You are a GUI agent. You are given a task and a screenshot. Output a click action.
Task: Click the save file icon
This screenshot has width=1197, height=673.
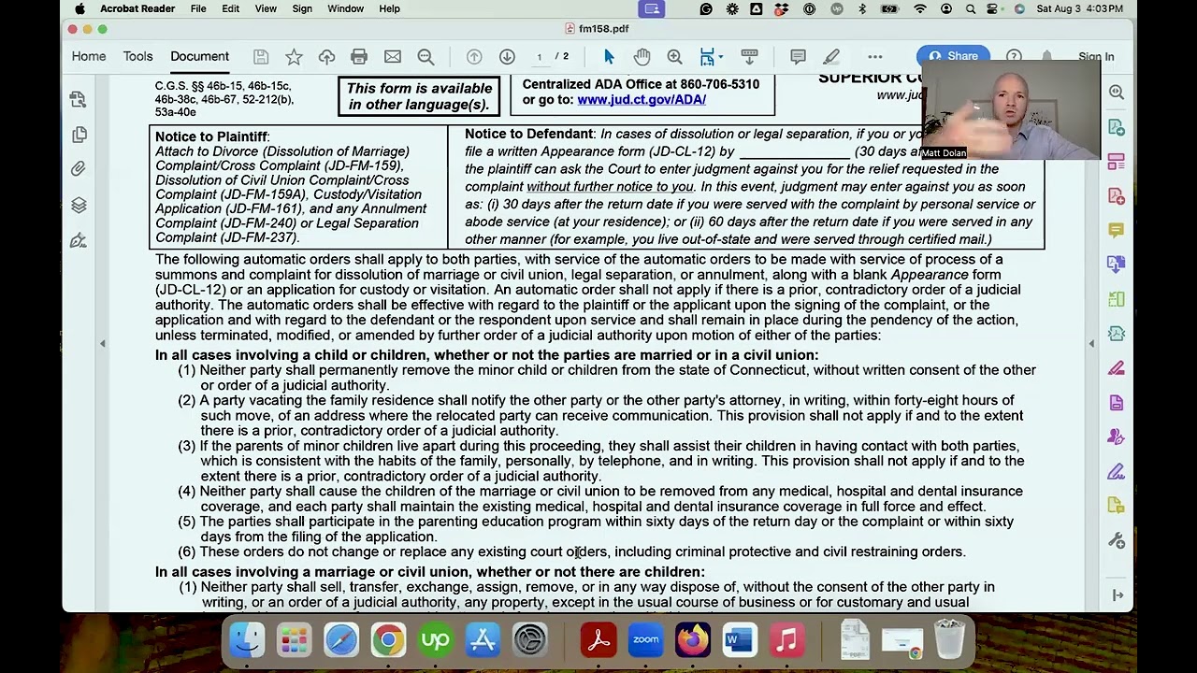coord(261,57)
